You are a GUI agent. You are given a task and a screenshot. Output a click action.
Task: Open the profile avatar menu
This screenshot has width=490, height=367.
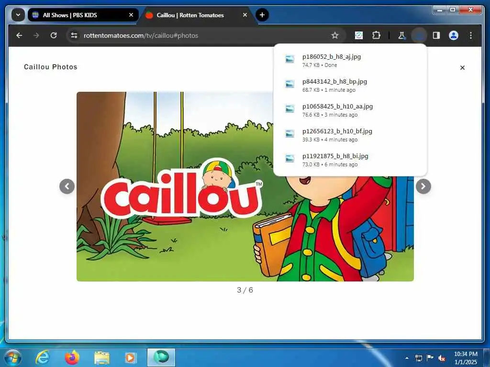pos(454,35)
